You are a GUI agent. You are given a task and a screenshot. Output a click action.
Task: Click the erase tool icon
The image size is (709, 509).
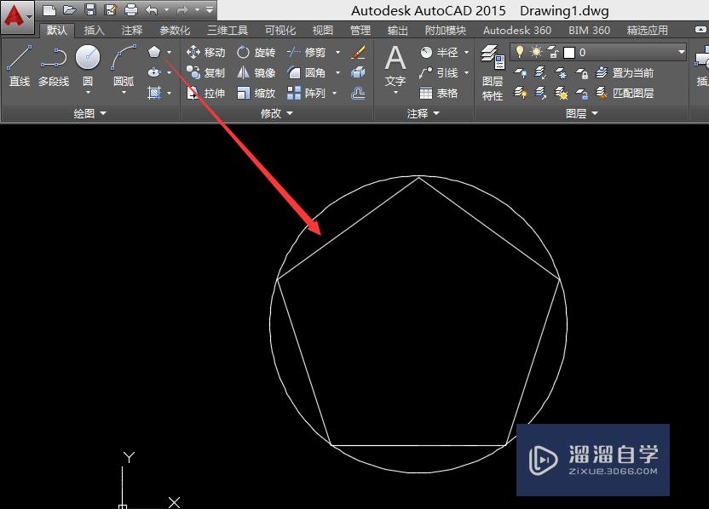358,53
